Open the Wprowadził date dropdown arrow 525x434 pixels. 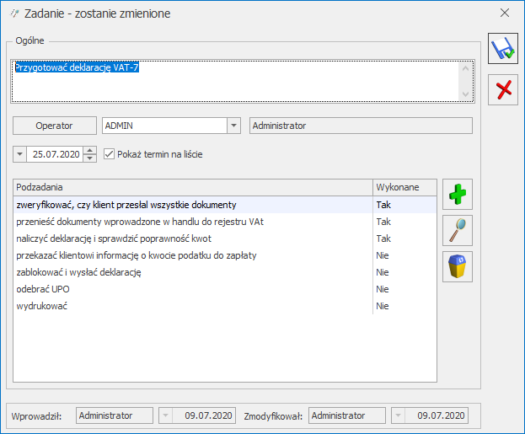(x=165, y=415)
